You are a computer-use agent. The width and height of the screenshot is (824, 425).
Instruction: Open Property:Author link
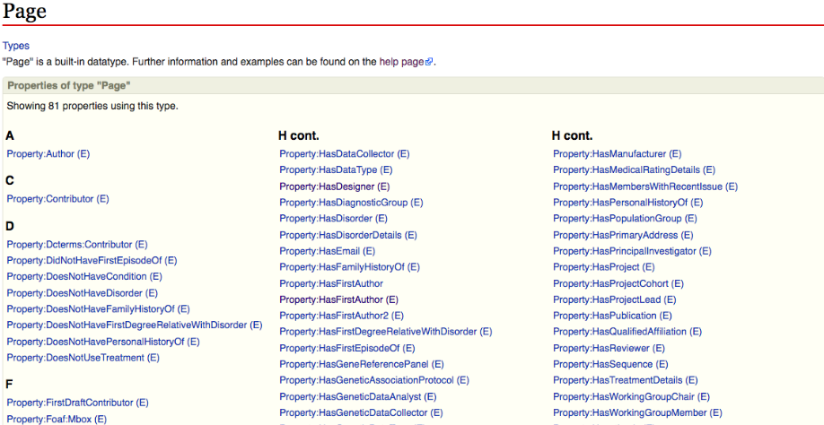[x=40, y=154]
